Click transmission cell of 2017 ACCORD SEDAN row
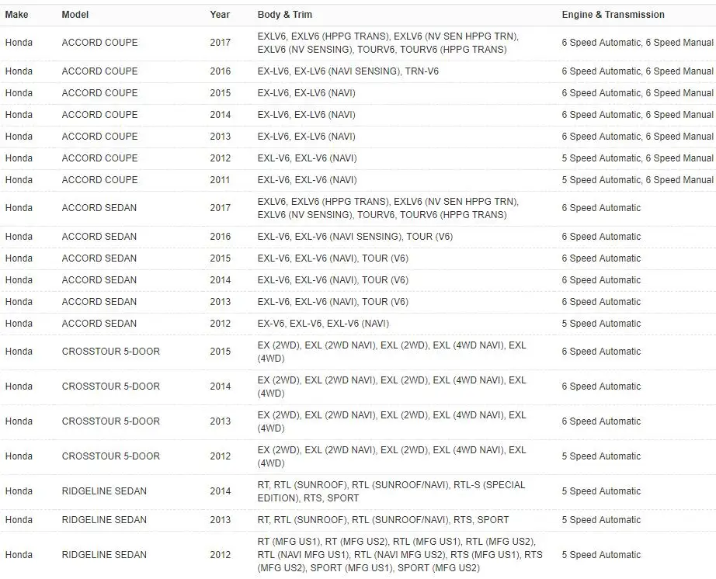The image size is (716, 579). (x=601, y=207)
